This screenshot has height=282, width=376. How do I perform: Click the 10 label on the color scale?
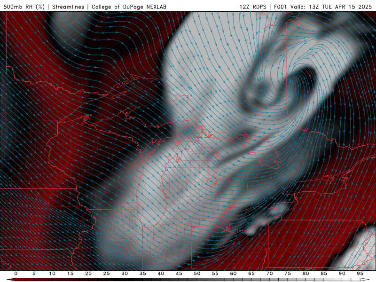point(52,274)
